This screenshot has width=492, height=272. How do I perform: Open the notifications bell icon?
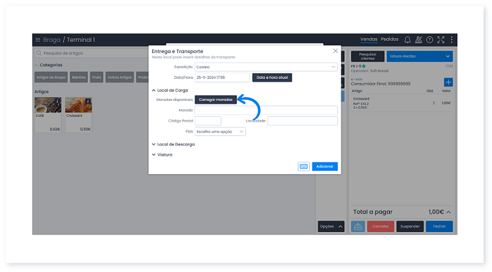point(407,39)
